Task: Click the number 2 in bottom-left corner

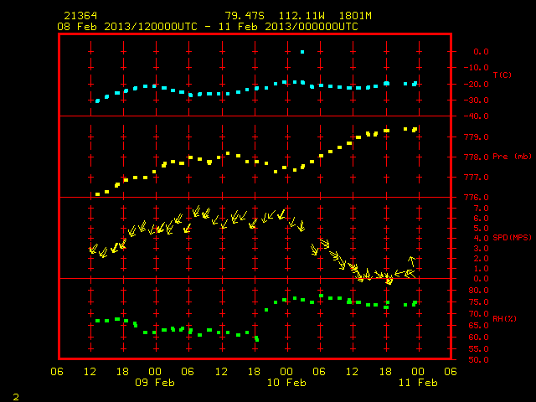Action: tap(16, 397)
